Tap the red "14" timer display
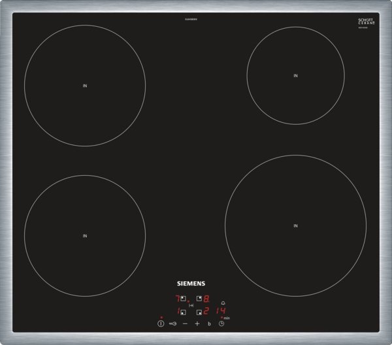This screenshot has width=392, height=345. click(221, 311)
